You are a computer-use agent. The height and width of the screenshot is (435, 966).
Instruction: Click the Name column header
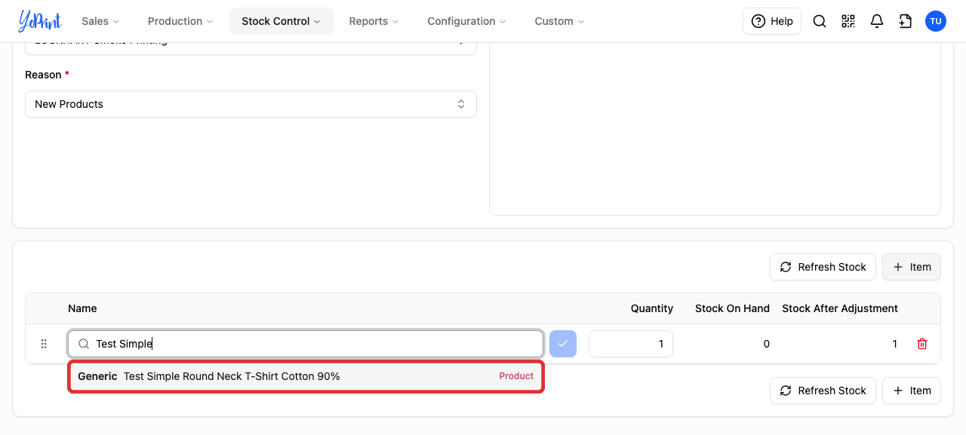(x=82, y=308)
